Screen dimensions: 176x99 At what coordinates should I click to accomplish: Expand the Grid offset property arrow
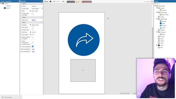click(31, 35)
